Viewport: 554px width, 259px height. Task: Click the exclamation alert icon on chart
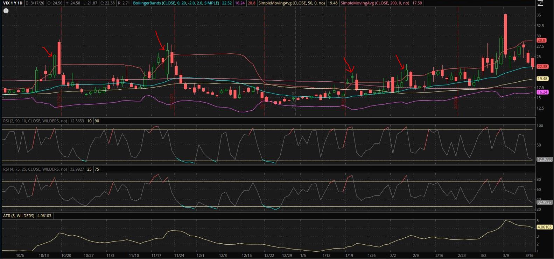tap(6, 11)
